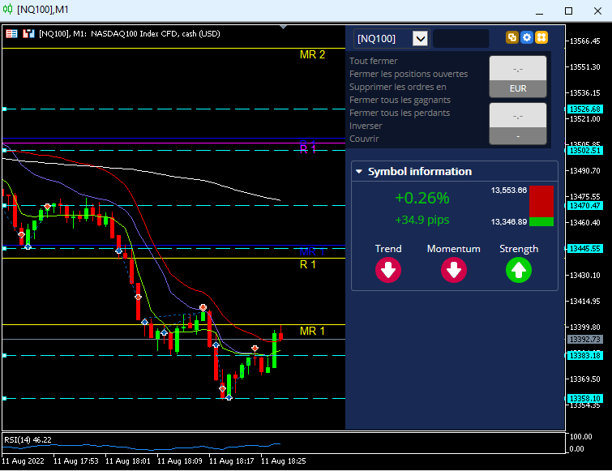This screenshot has height=471, width=612.
Task: Maximize the NQ100 chart window
Action: [569, 11]
